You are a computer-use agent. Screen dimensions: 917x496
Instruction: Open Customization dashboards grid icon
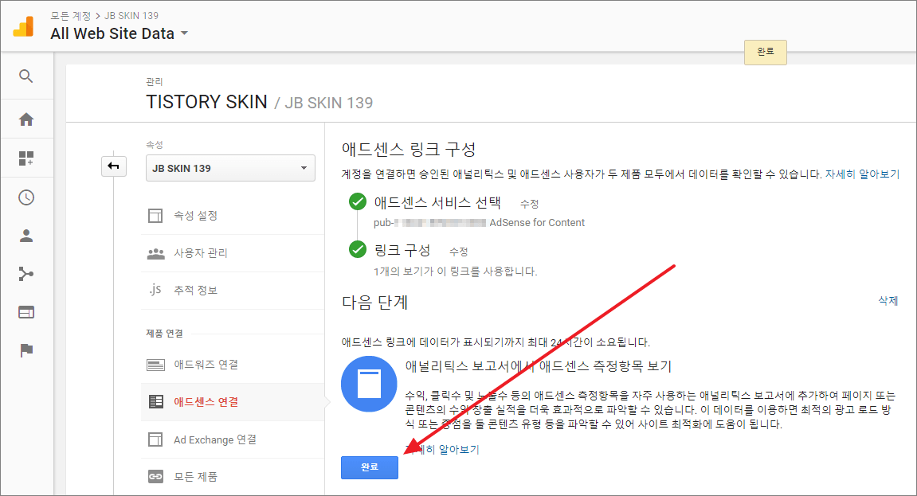click(x=26, y=158)
